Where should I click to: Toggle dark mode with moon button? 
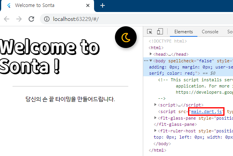[126, 37]
